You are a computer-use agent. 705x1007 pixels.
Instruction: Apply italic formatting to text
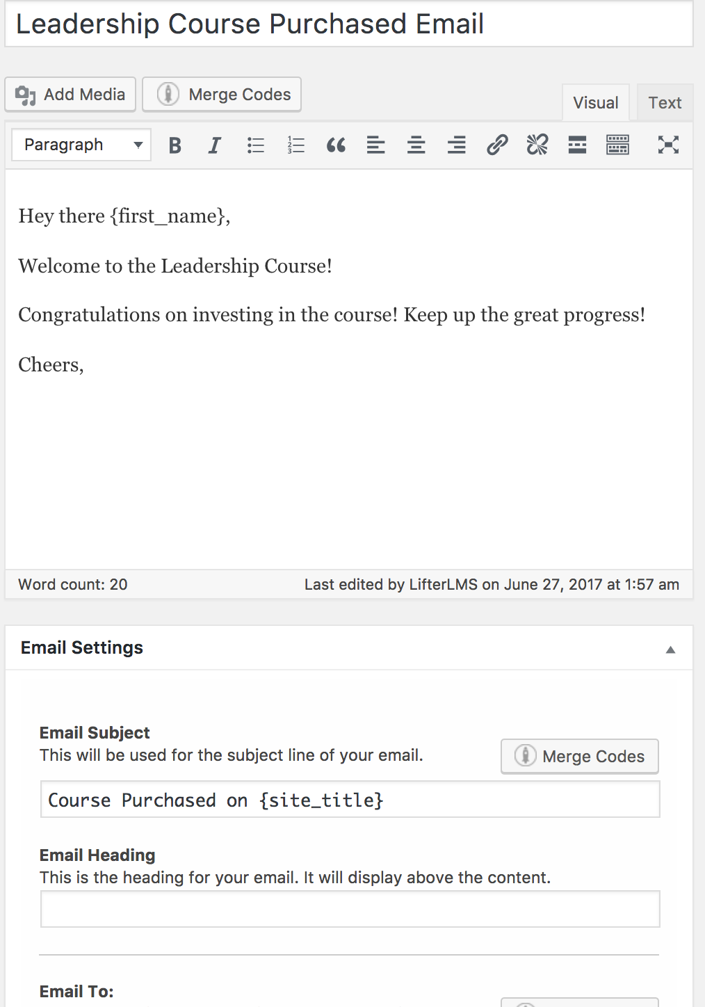click(215, 145)
